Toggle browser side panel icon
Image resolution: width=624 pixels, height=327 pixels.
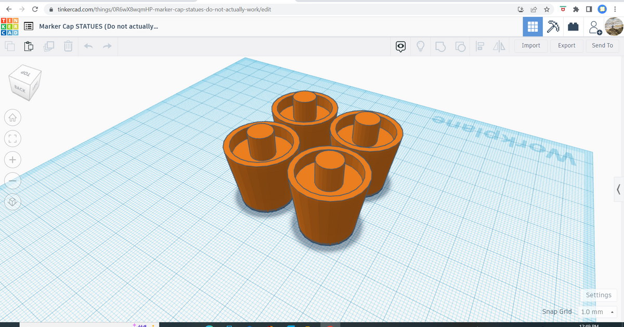click(589, 9)
